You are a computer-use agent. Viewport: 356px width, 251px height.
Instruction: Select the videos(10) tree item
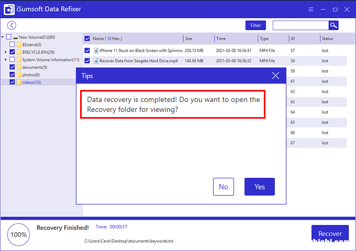tap(31, 82)
